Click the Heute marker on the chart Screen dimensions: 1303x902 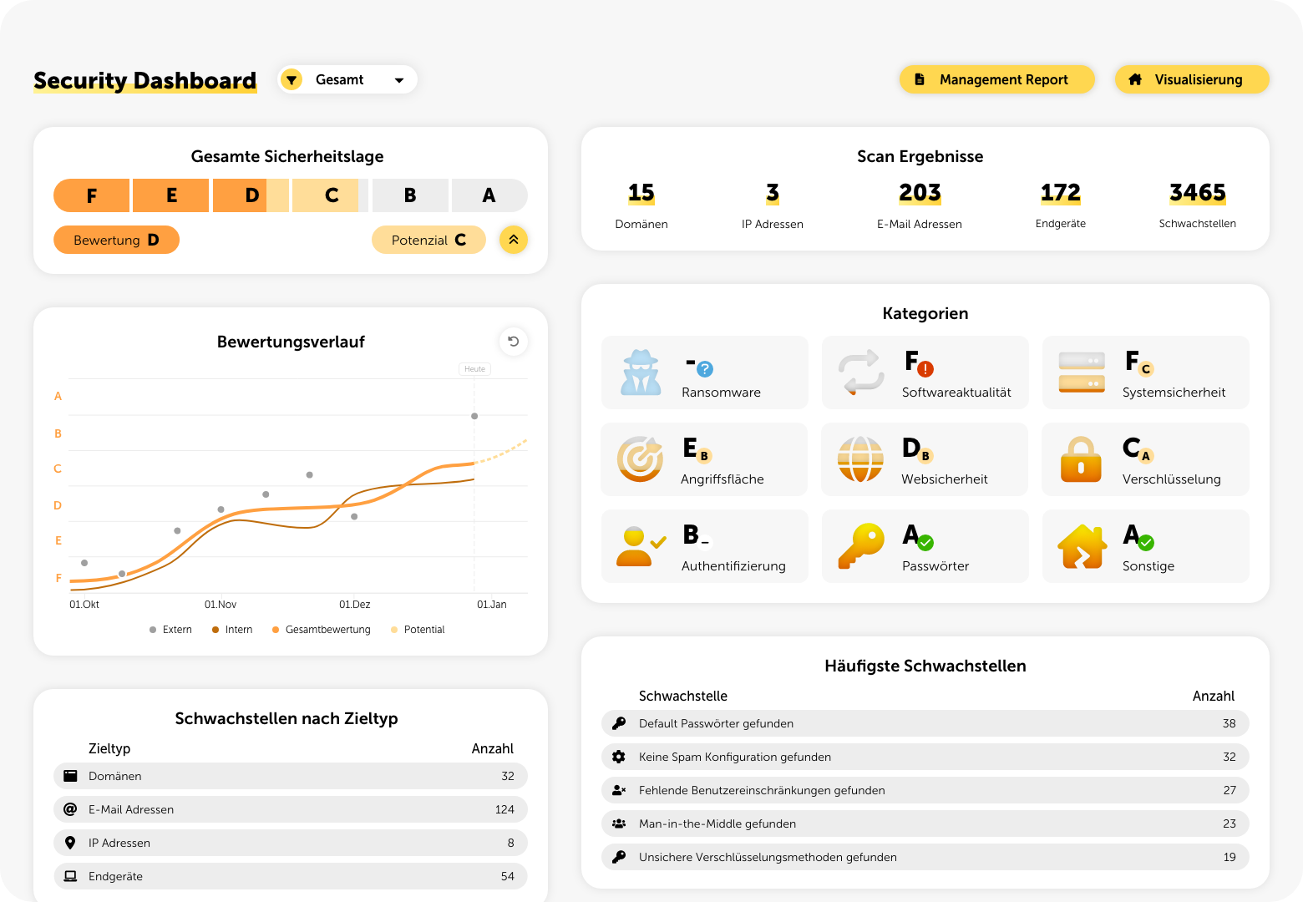[474, 369]
